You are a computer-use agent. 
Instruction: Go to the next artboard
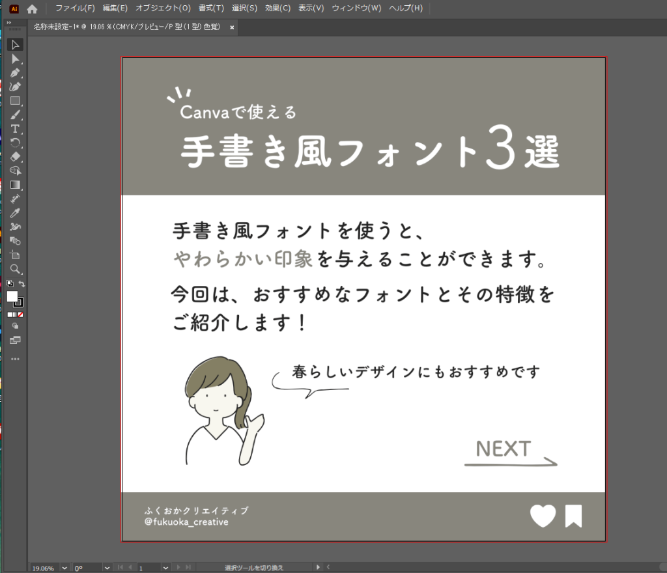tap(178, 568)
